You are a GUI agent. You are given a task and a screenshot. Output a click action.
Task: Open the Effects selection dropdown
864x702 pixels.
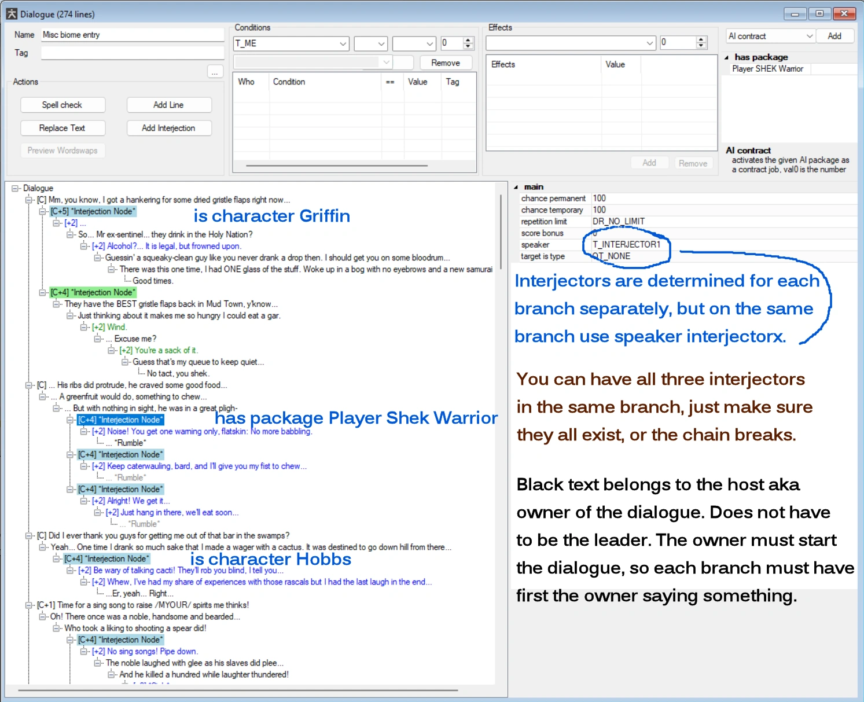pos(650,43)
